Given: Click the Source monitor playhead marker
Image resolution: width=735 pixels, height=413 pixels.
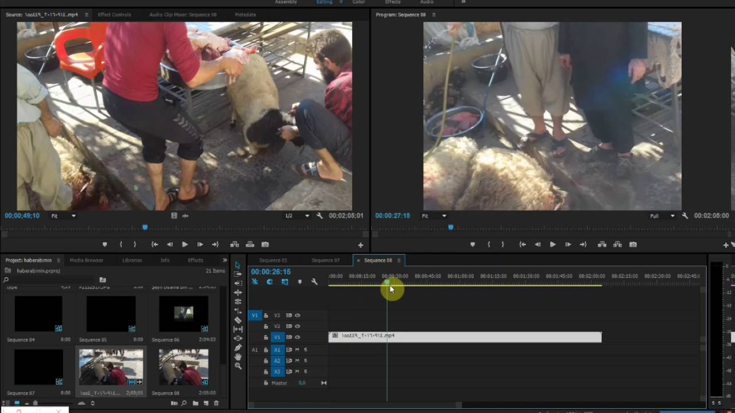Looking at the screenshot, I should coord(145,227).
